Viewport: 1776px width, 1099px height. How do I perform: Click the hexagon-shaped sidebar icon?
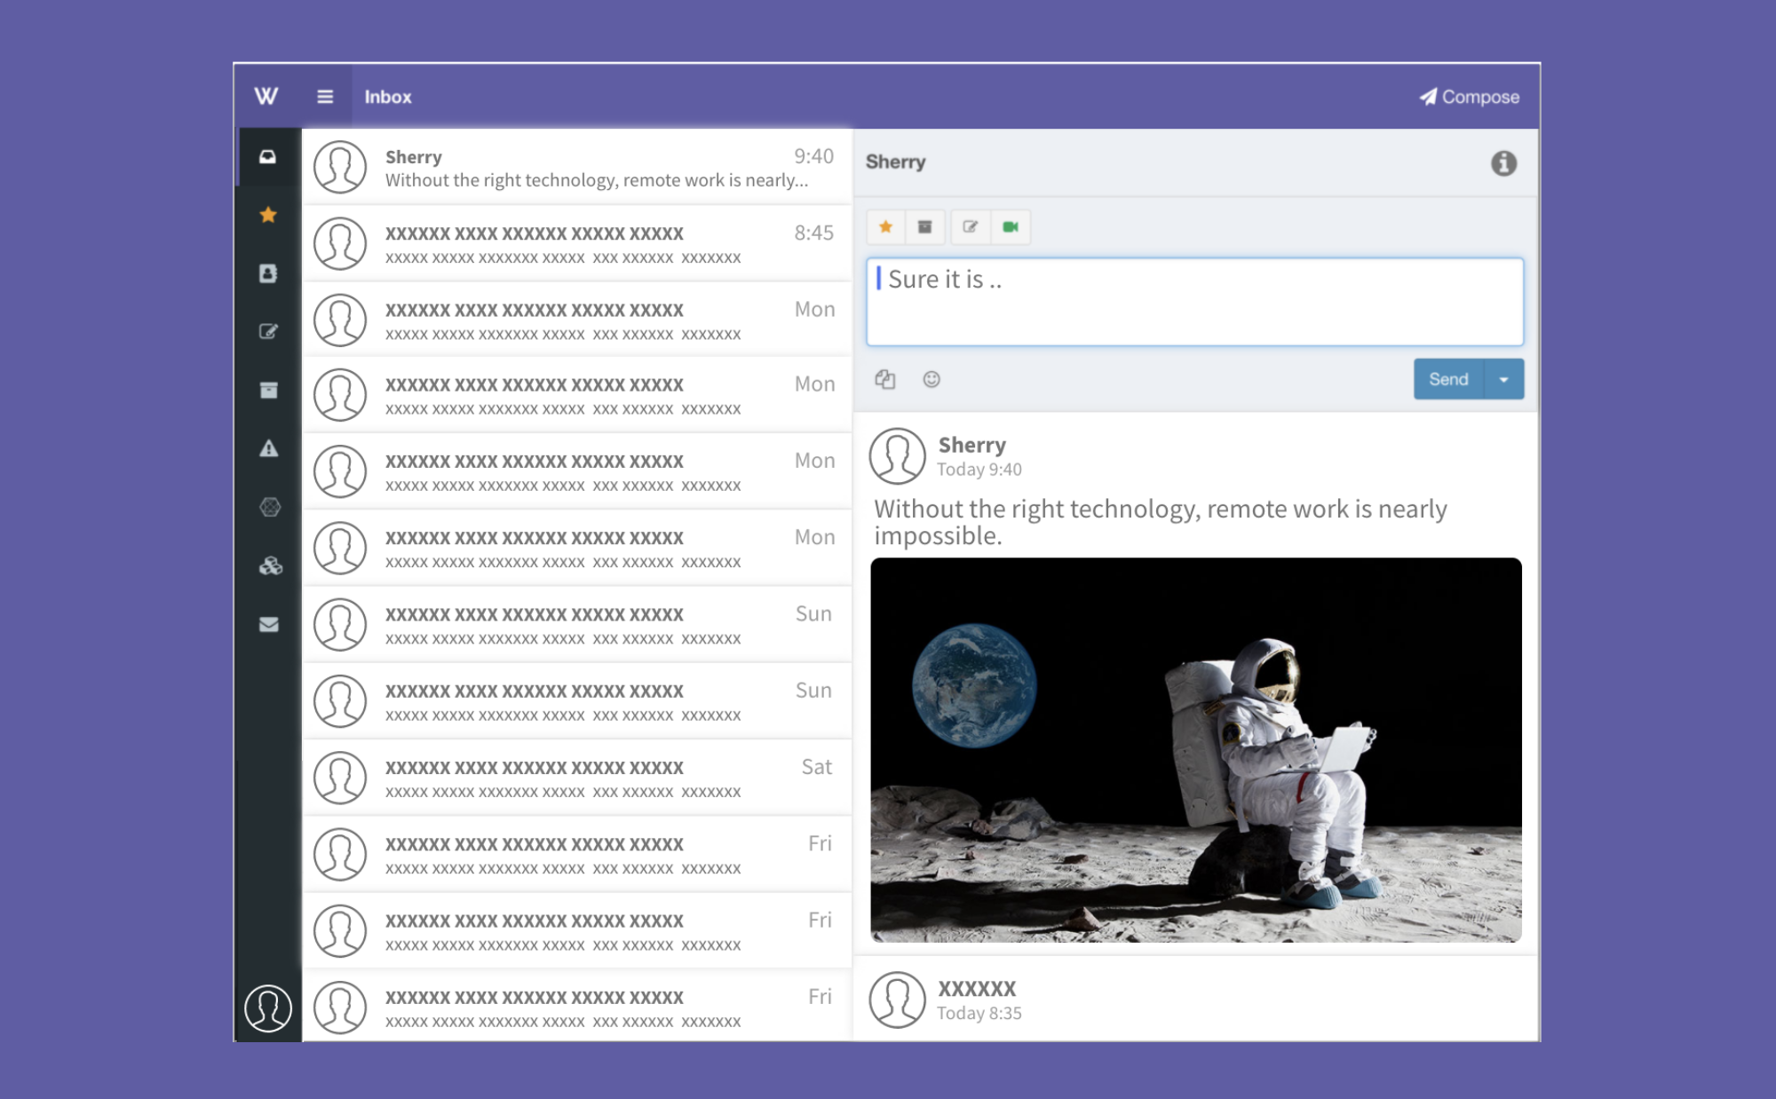pos(270,507)
